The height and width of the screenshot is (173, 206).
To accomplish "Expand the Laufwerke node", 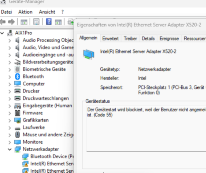I will click(10, 128).
